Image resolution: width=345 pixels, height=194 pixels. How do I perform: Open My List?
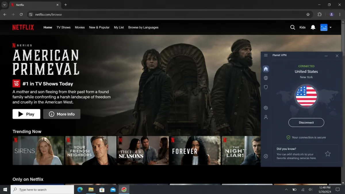tap(119, 27)
